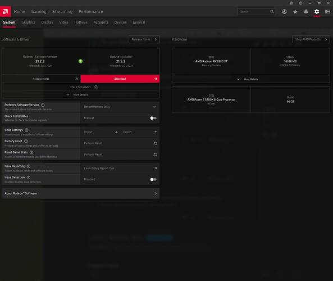Viewport: 333px width, 281px height.
Task: Open Preferred Software Version dropdown
Action: [x=120, y=107]
